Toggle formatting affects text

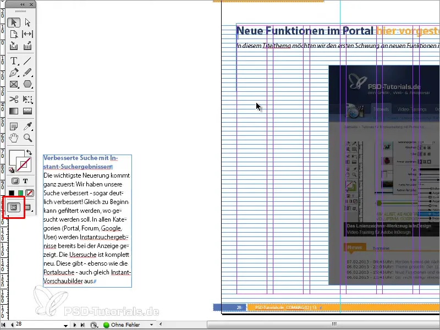click(x=25, y=181)
